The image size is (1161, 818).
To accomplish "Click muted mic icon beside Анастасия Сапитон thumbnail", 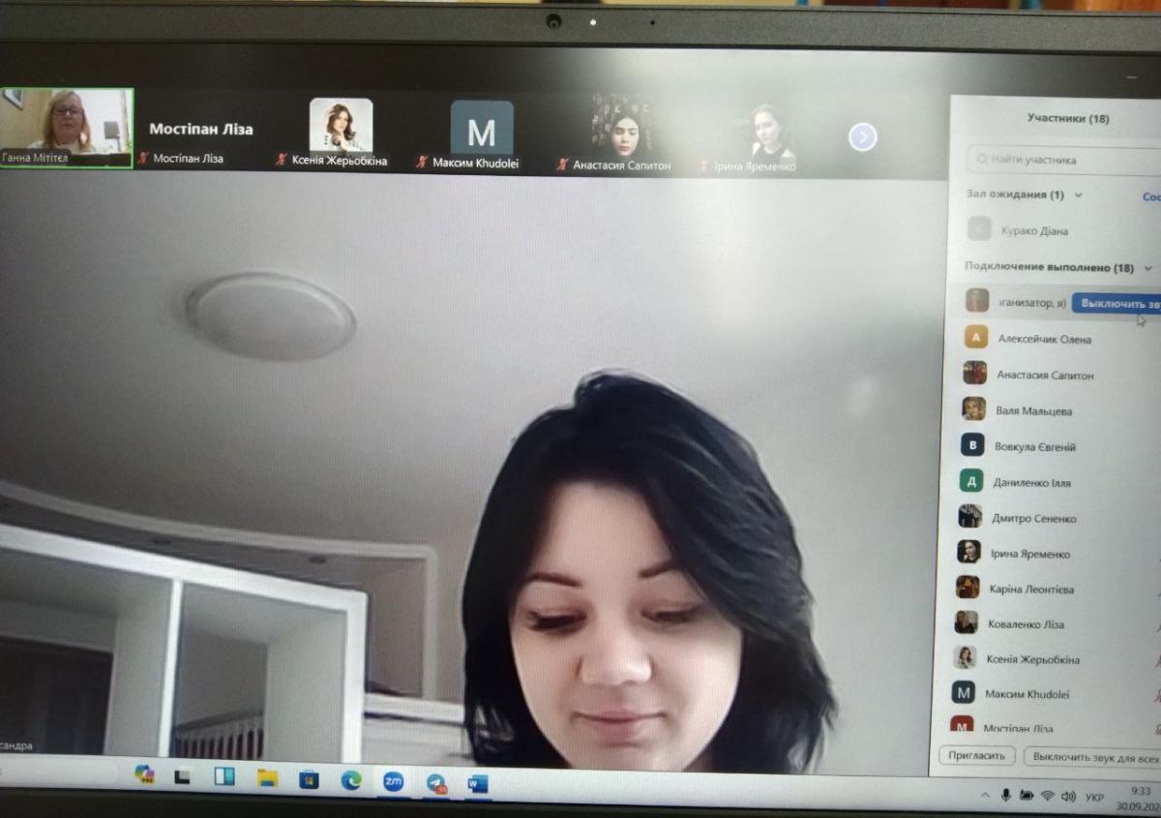I will (562, 165).
